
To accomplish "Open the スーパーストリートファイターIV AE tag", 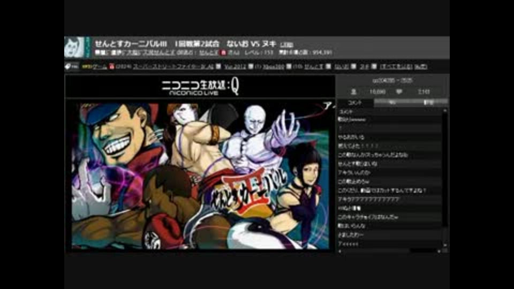I will [x=173, y=66].
